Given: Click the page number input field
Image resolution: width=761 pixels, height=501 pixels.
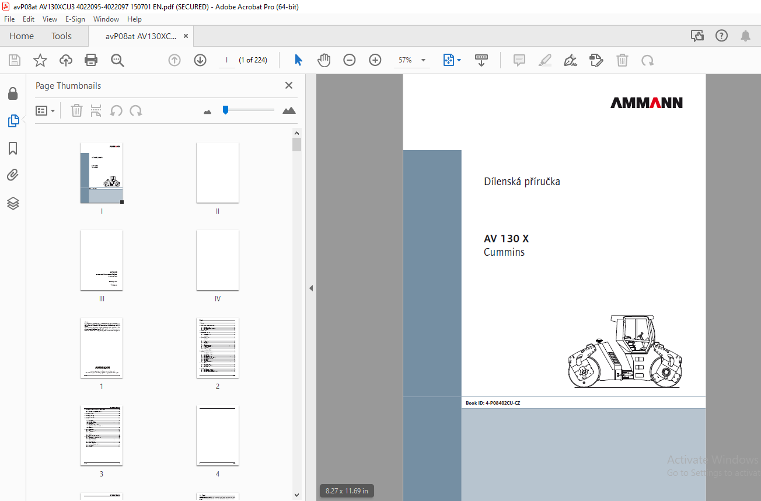Looking at the screenshot, I should click(x=226, y=60).
